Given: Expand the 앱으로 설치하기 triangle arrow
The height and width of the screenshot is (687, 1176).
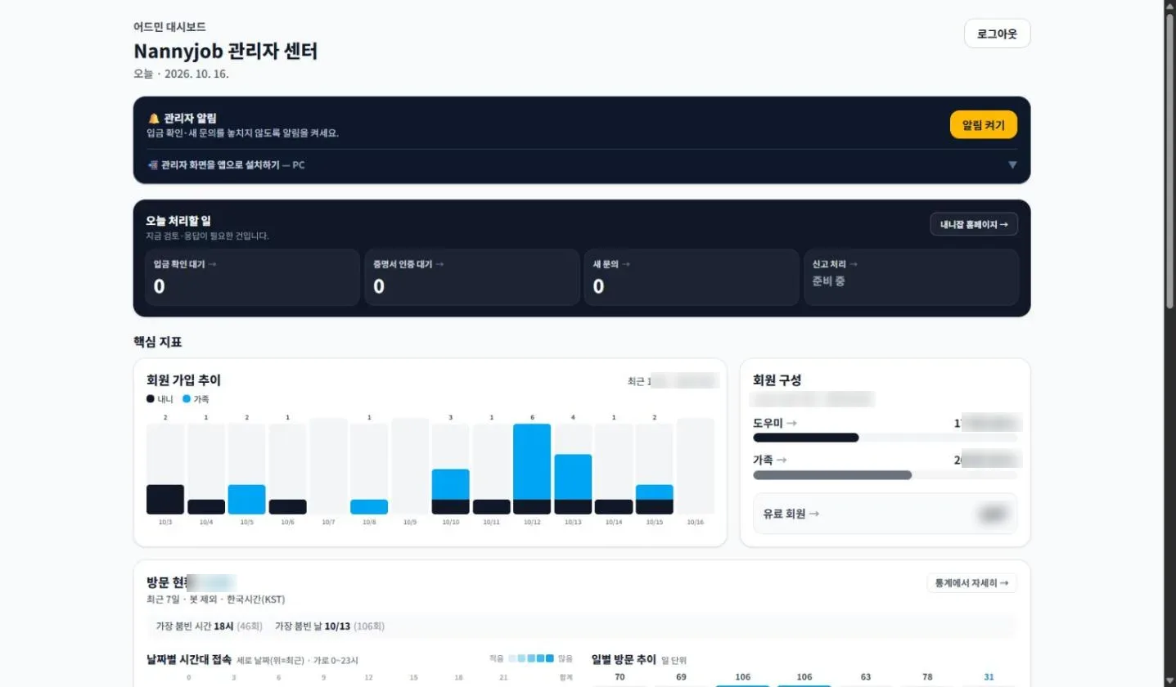Looking at the screenshot, I should [x=1012, y=164].
